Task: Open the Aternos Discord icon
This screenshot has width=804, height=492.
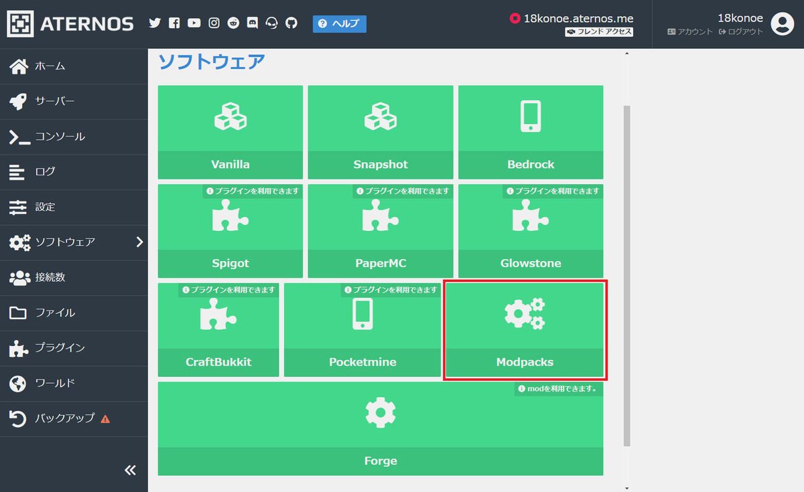Action: pyautogui.click(x=253, y=23)
